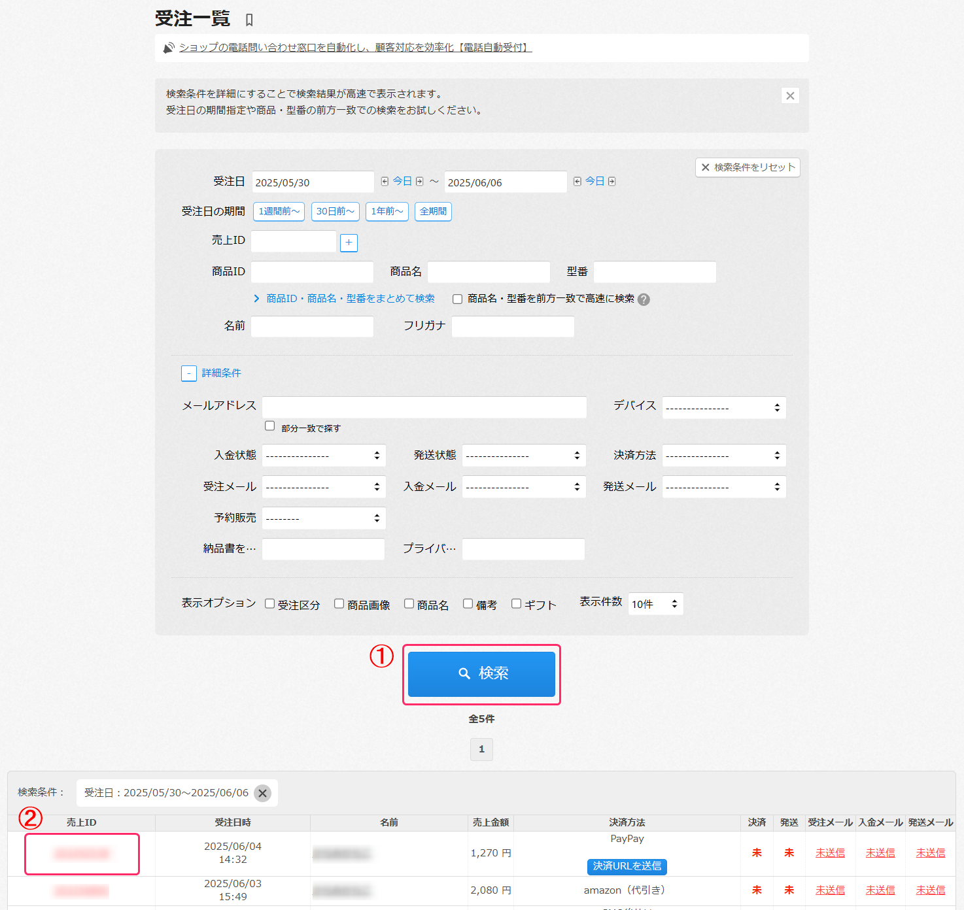Select the 全期間 period preset

(433, 212)
